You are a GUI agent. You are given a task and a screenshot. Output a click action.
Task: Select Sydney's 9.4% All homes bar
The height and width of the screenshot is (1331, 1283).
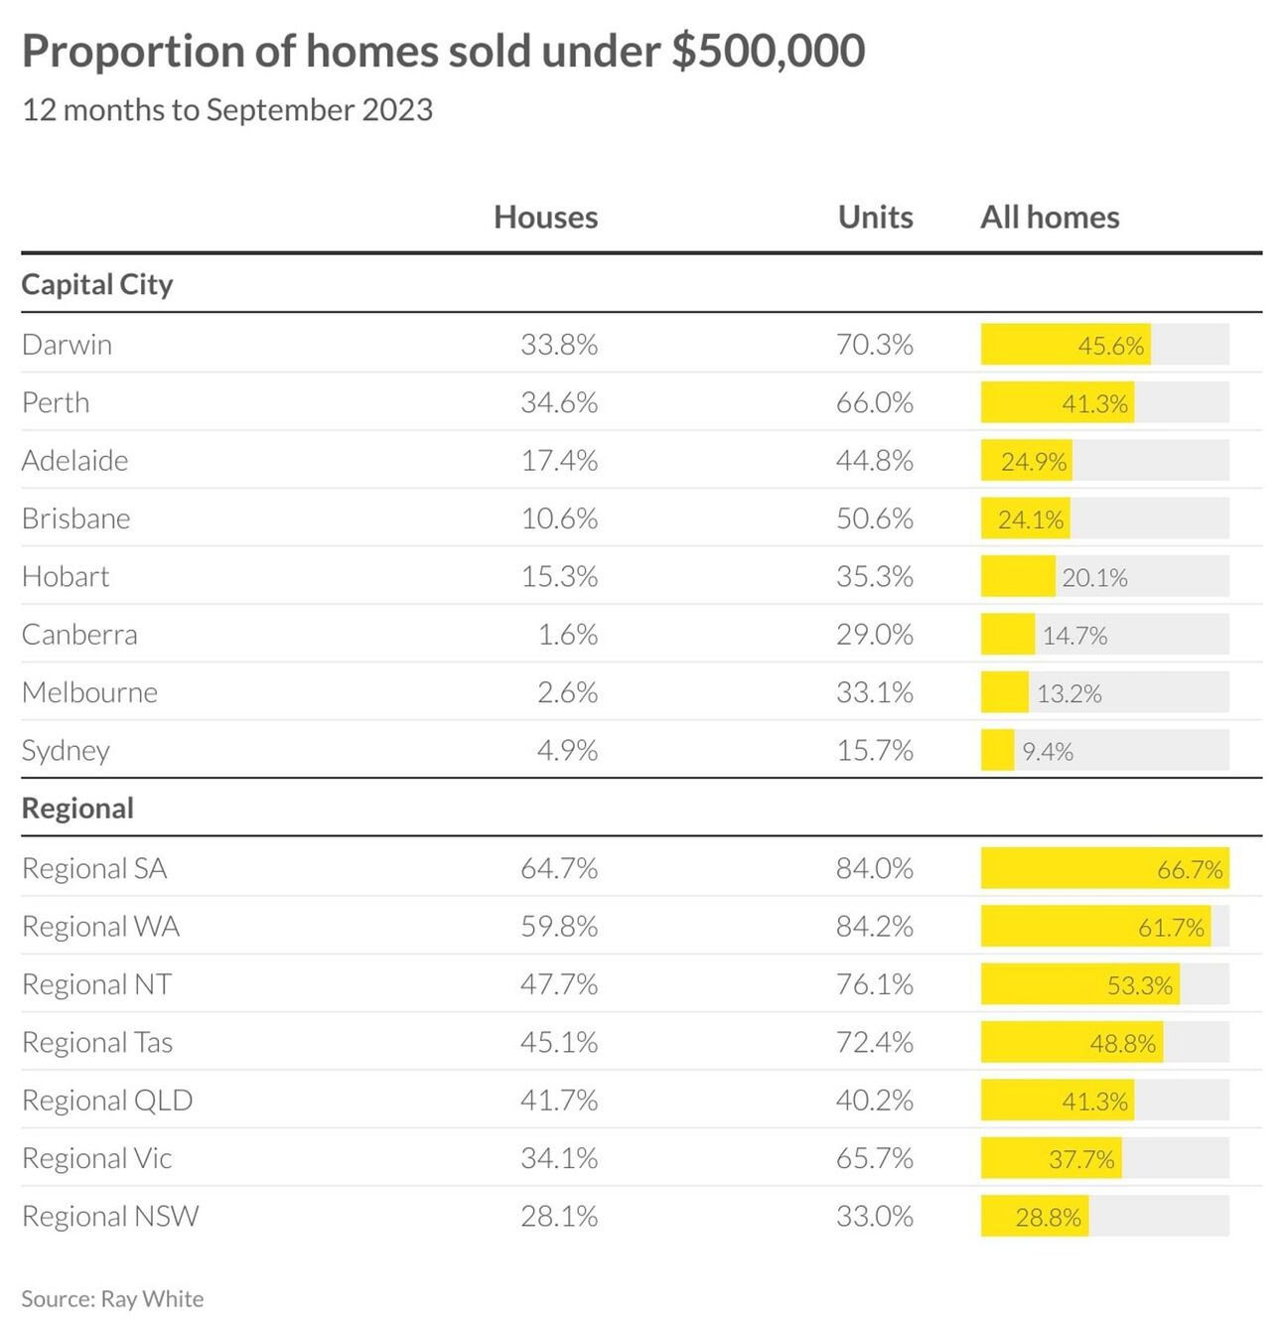click(x=998, y=751)
